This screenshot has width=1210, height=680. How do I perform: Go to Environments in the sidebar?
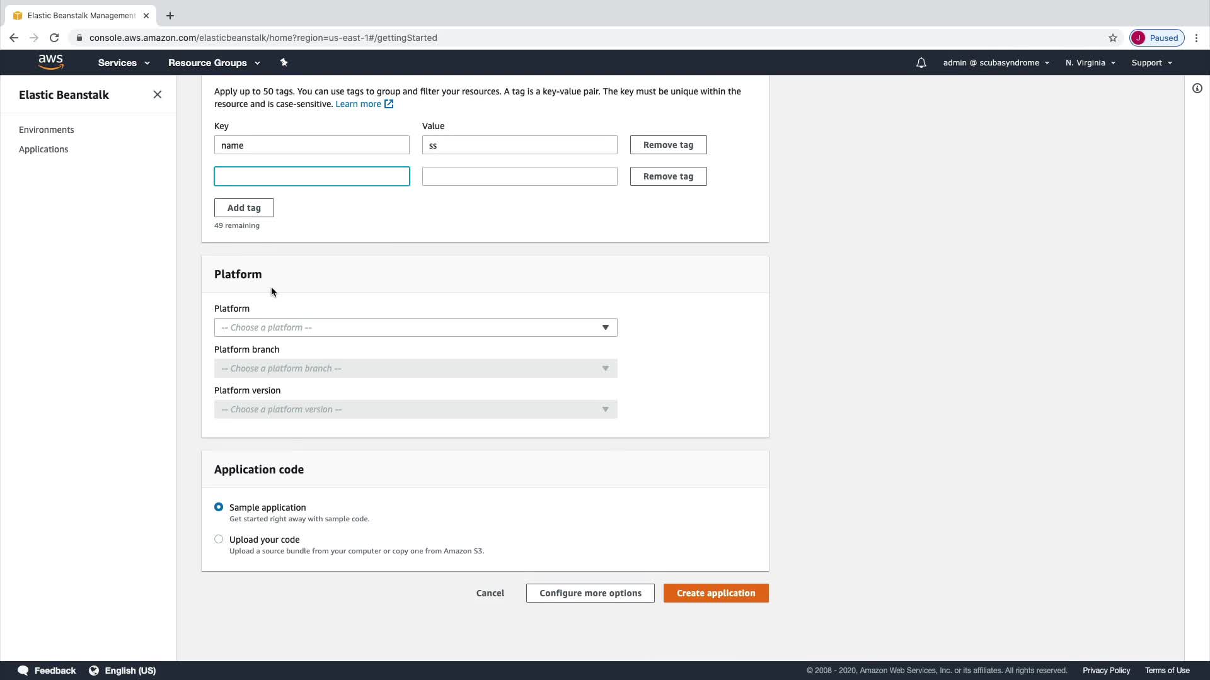pyautogui.click(x=47, y=130)
